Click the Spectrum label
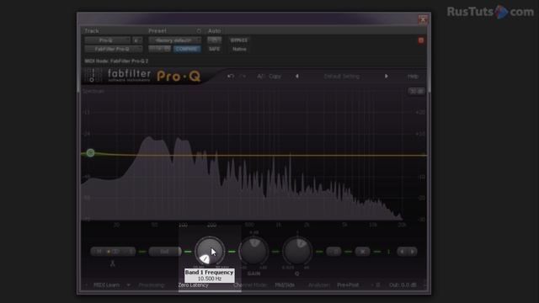The height and width of the screenshot is (303, 539). (93, 91)
